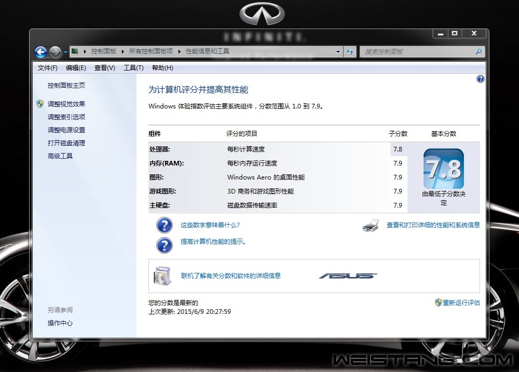The image size is (519, 372).
Task: Select the 性能信息和工具 breadcrumb
Action: (x=208, y=51)
